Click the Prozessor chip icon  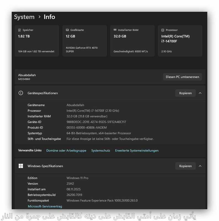coord(163,30)
